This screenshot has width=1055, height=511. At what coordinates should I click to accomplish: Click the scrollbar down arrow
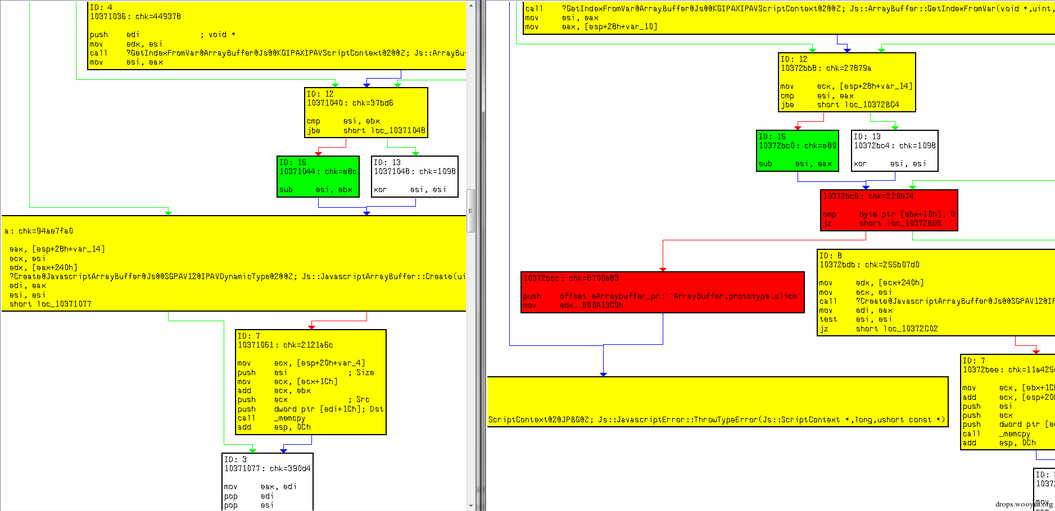470,504
